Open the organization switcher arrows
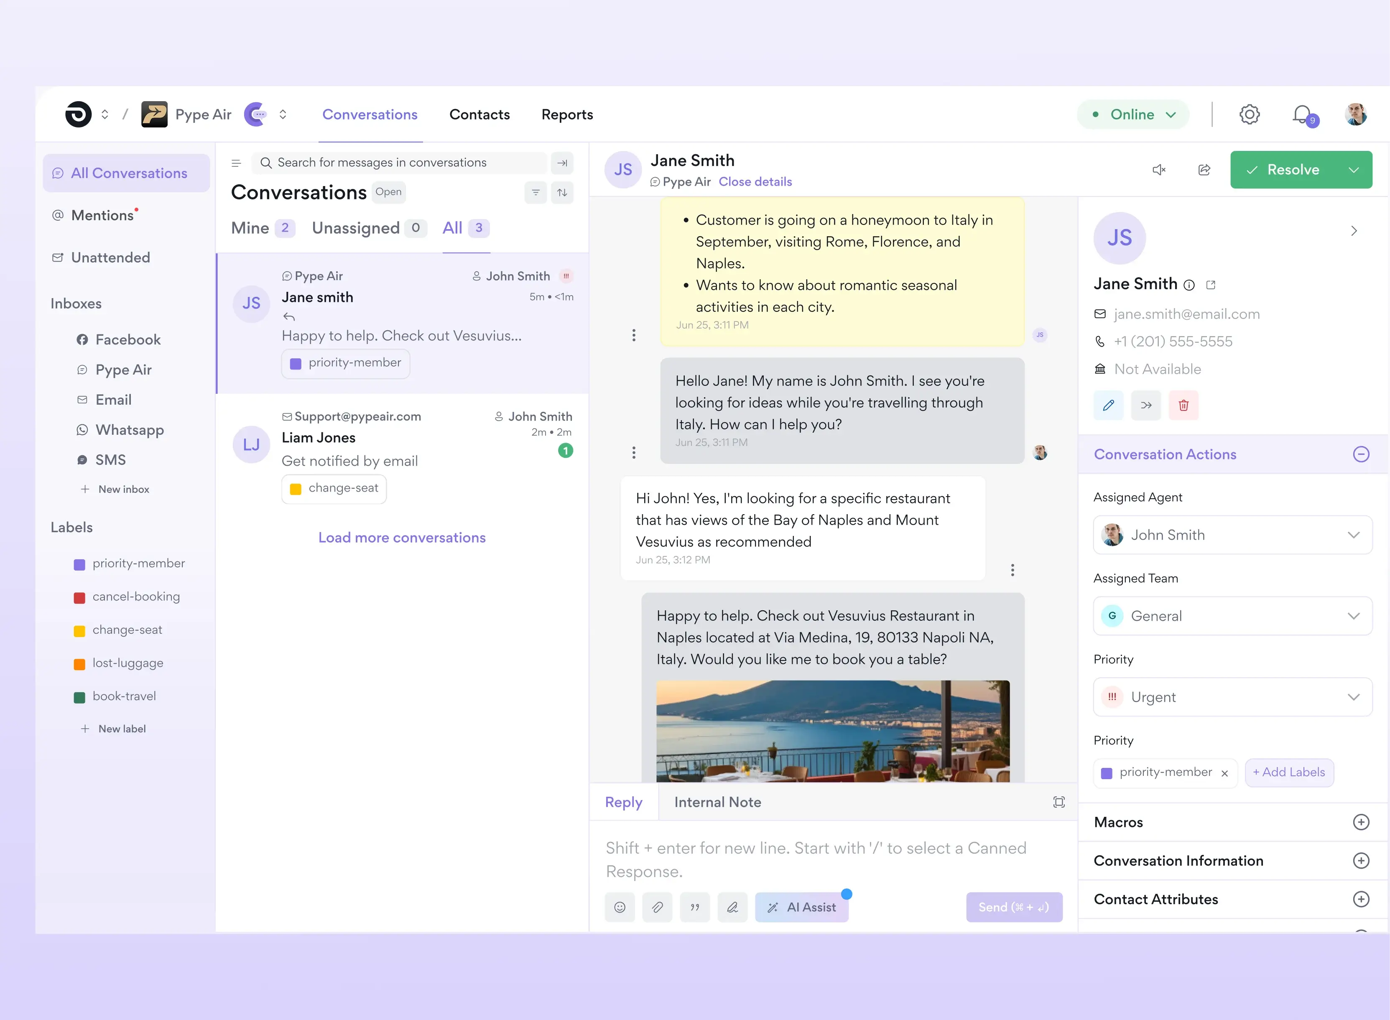Viewport: 1390px width, 1020px height. (105, 114)
